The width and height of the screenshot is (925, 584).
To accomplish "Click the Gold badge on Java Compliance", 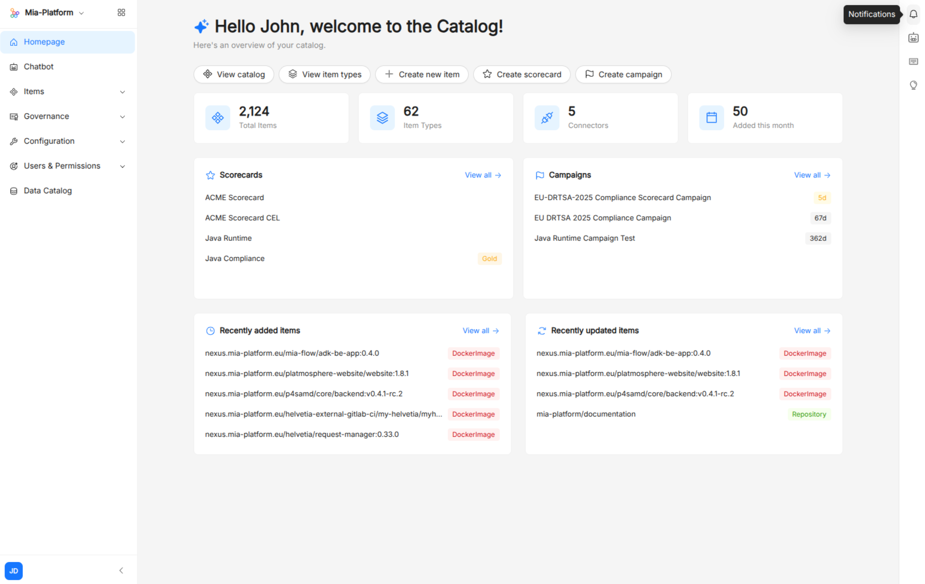I will pos(489,259).
